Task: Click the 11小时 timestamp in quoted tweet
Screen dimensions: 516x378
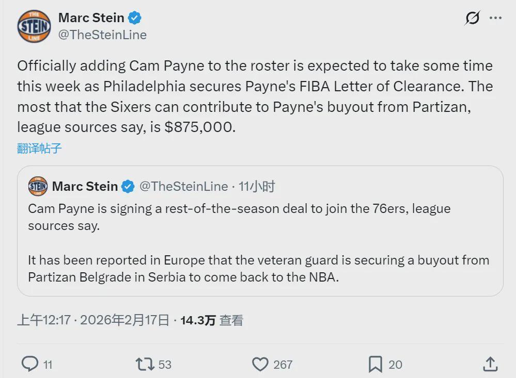Action: (257, 186)
